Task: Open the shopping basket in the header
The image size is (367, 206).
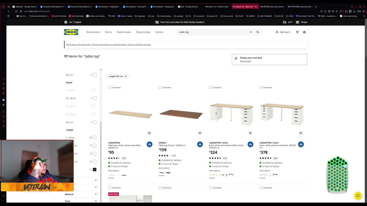Action: click(x=304, y=32)
